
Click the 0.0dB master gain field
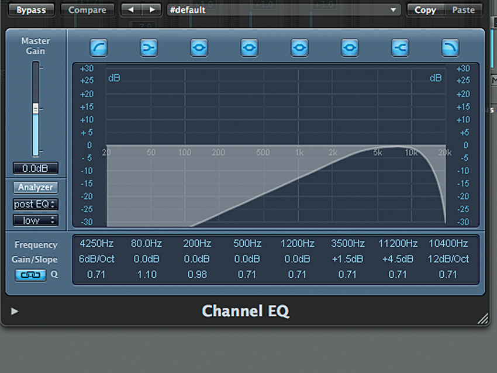point(36,168)
